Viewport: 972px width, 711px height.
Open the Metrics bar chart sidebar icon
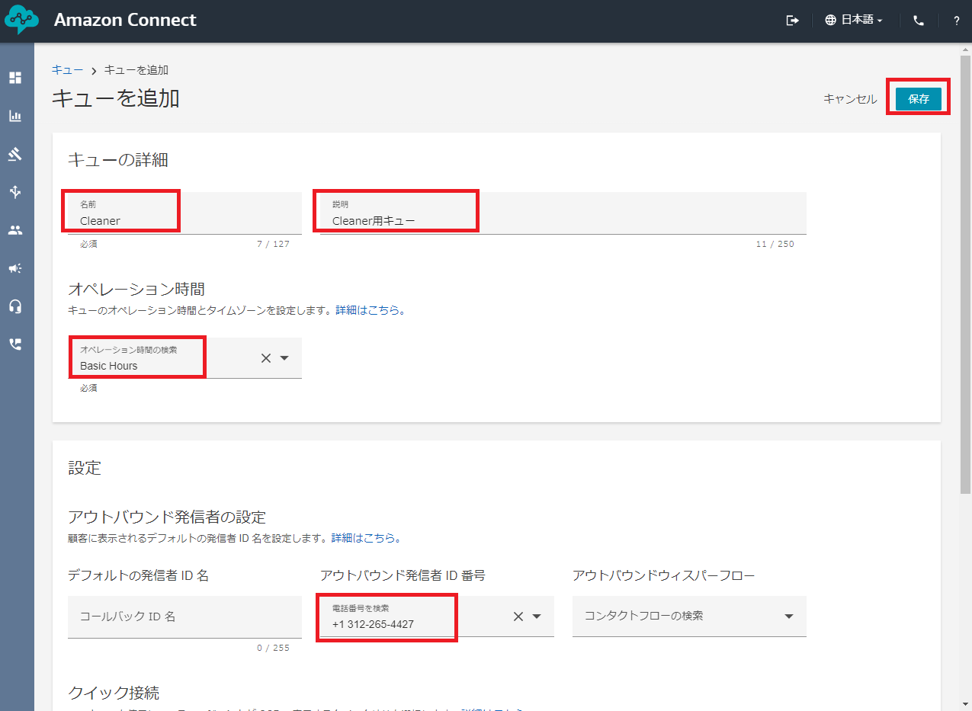tap(15, 116)
